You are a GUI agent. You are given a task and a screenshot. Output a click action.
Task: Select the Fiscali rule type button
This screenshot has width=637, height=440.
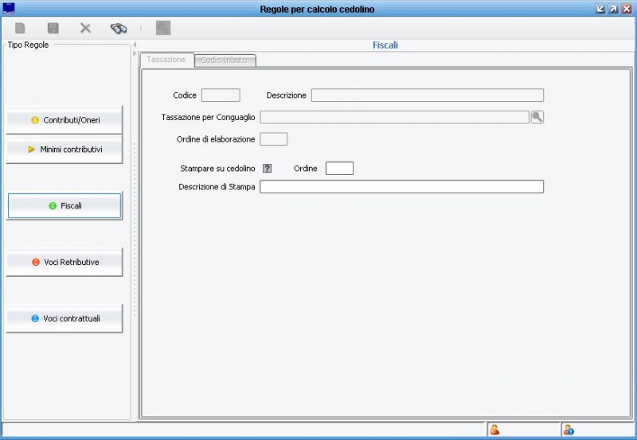64,205
